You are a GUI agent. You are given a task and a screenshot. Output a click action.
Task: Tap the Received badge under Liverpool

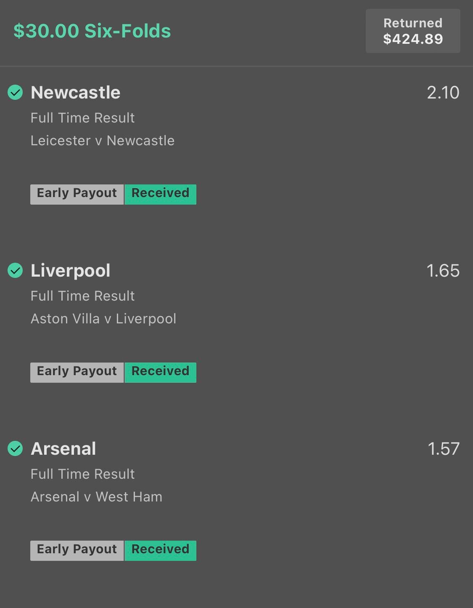tap(161, 373)
